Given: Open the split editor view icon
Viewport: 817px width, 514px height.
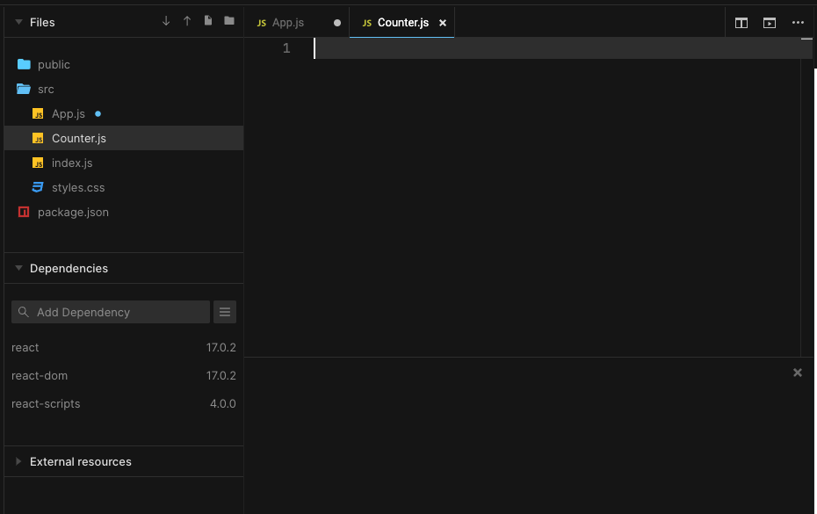Looking at the screenshot, I should pyautogui.click(x=741, y=23).
